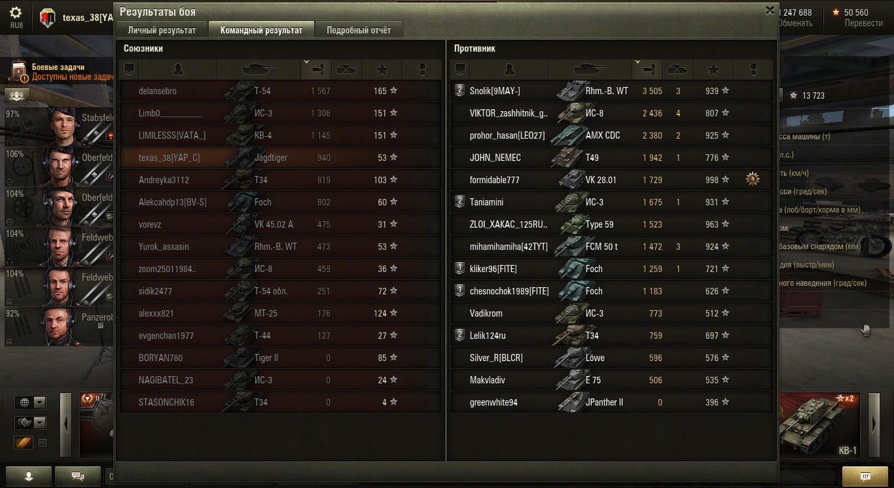
Task: Click the crew group icon above the crew list
Action: pos(17,96)
